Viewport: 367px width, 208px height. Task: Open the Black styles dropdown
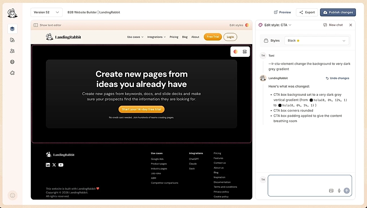[317, 40]
